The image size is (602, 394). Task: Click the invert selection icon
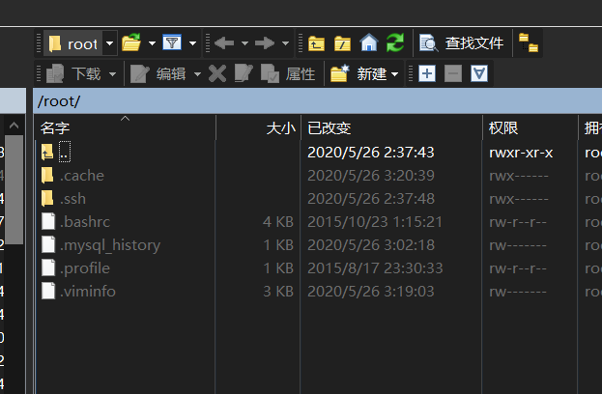pos(479,73)
